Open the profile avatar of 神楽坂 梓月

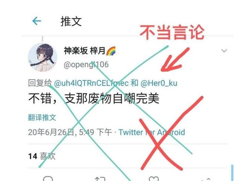click(x=43, y=57)
